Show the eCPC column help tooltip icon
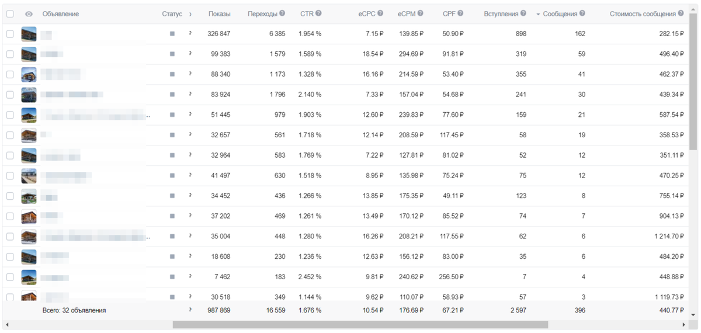This screenshot has width=701, height=333. coord(380,13)
